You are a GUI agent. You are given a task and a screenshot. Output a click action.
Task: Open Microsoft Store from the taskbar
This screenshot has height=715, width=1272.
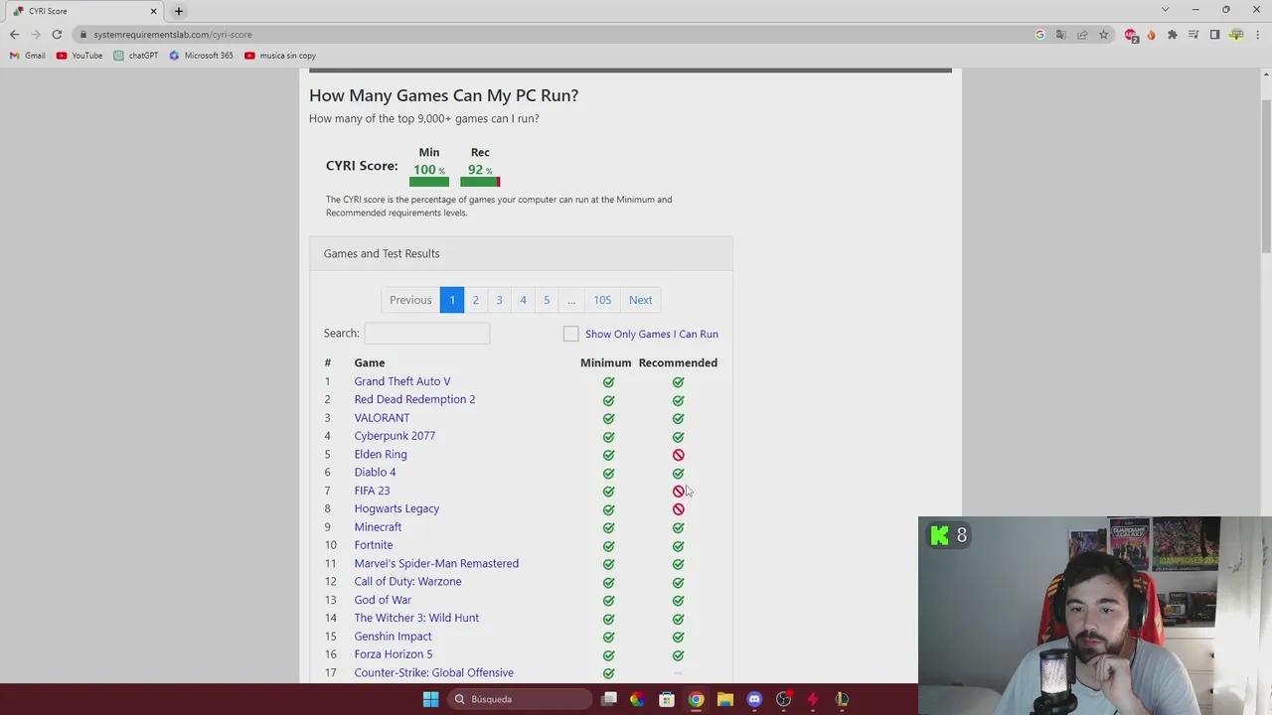click(x=667, y=699)
